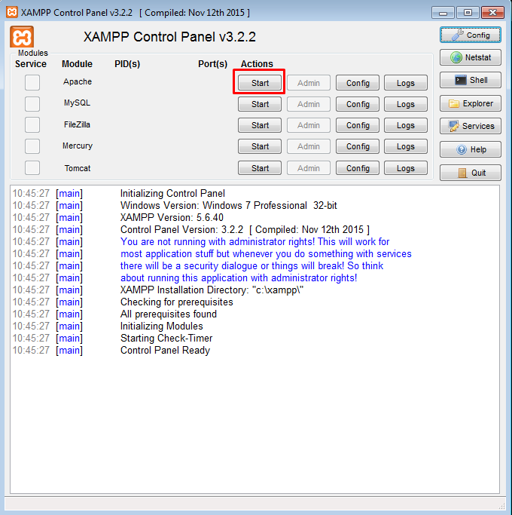512x515 pixels.
Task: Click the XAMPP orange logo icon
Action: point(22,36)
